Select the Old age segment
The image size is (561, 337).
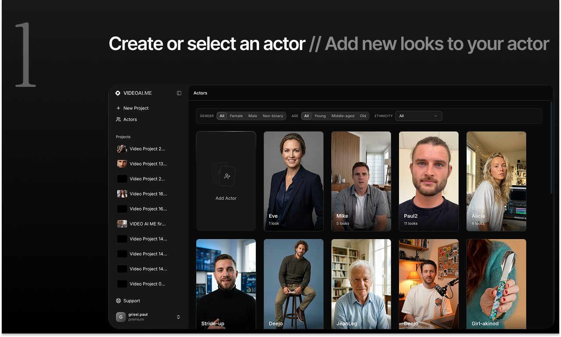[x=363, y=116]
